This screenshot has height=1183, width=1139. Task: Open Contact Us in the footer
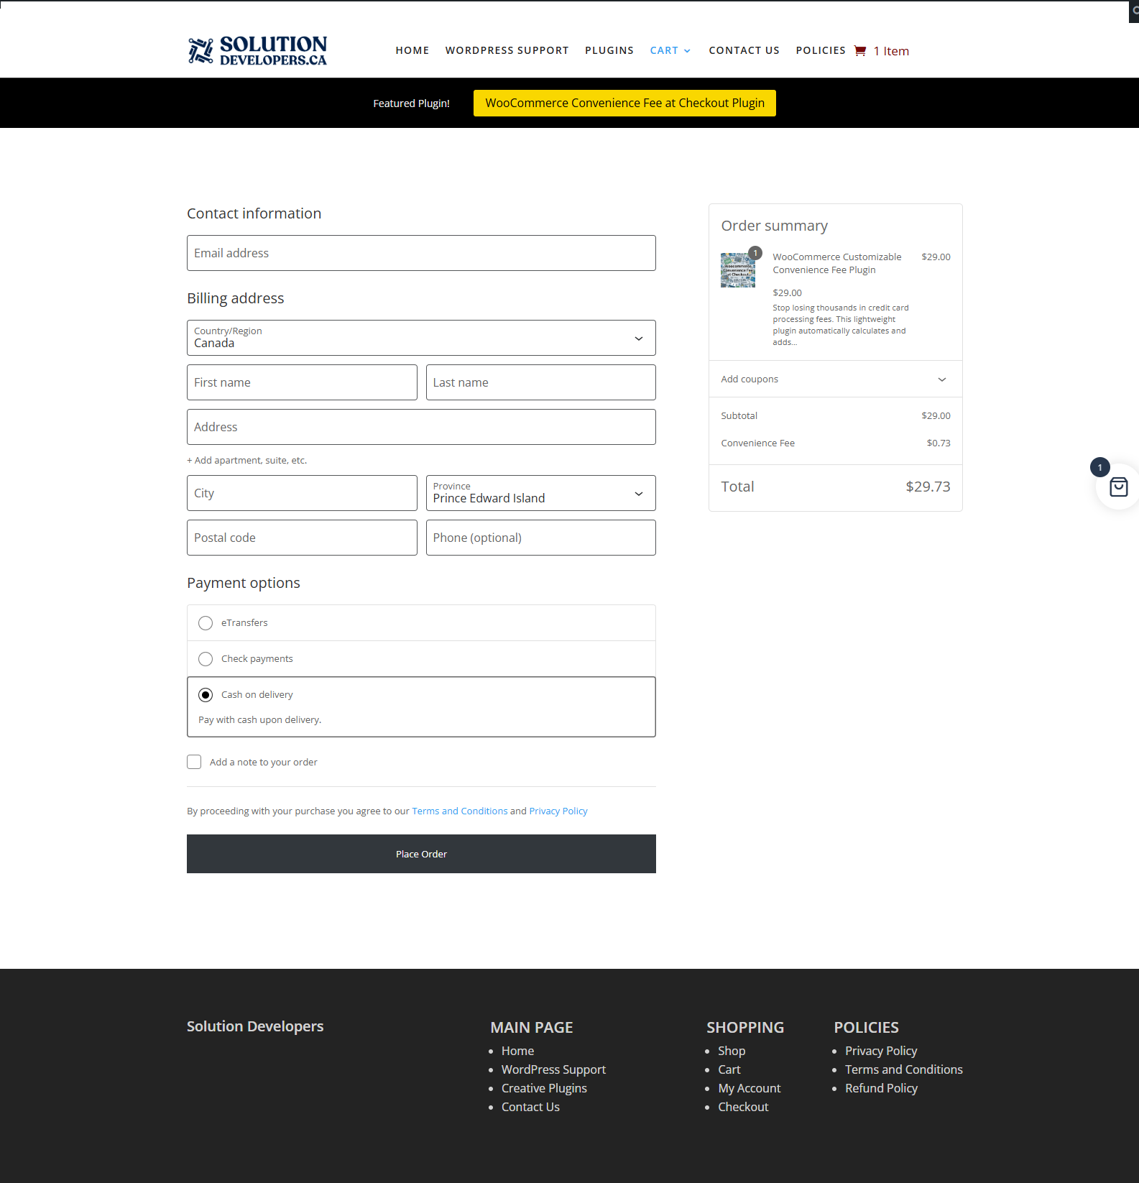(530, 1107)
